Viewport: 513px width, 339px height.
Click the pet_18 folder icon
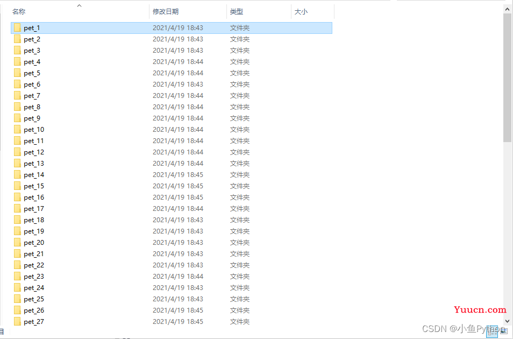click(17, 220)
